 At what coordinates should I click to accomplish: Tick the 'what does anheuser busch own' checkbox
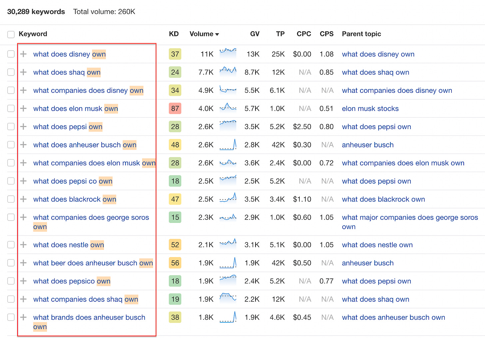(11, 145)
